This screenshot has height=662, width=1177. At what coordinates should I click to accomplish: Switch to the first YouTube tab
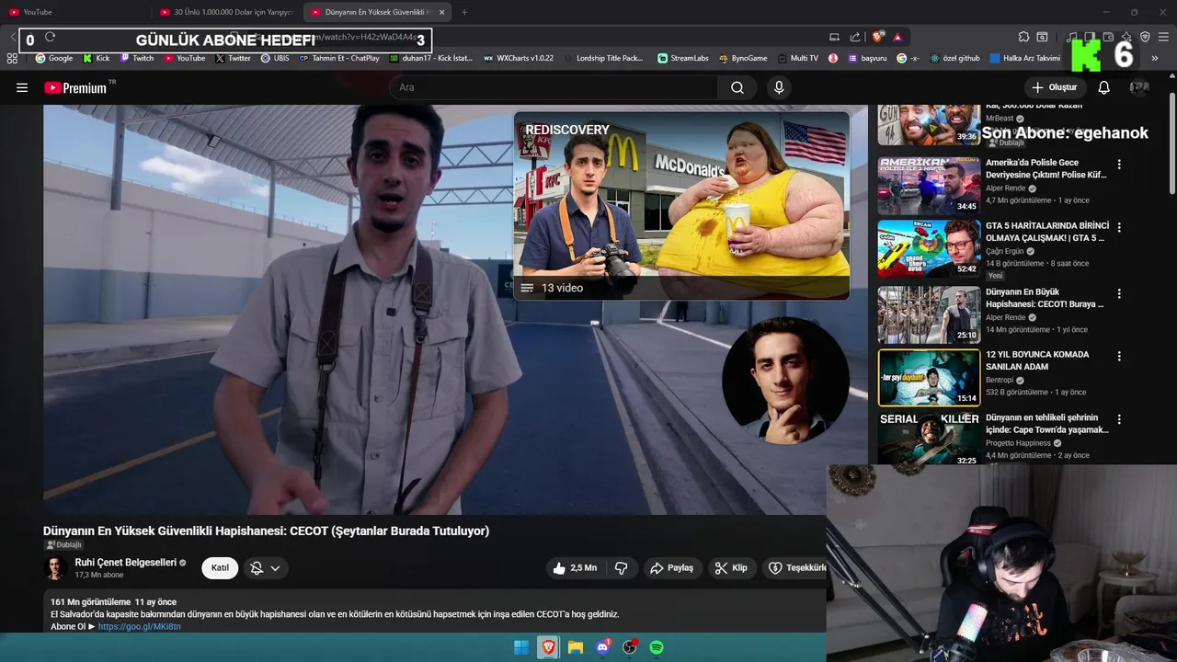pos(74,12)
